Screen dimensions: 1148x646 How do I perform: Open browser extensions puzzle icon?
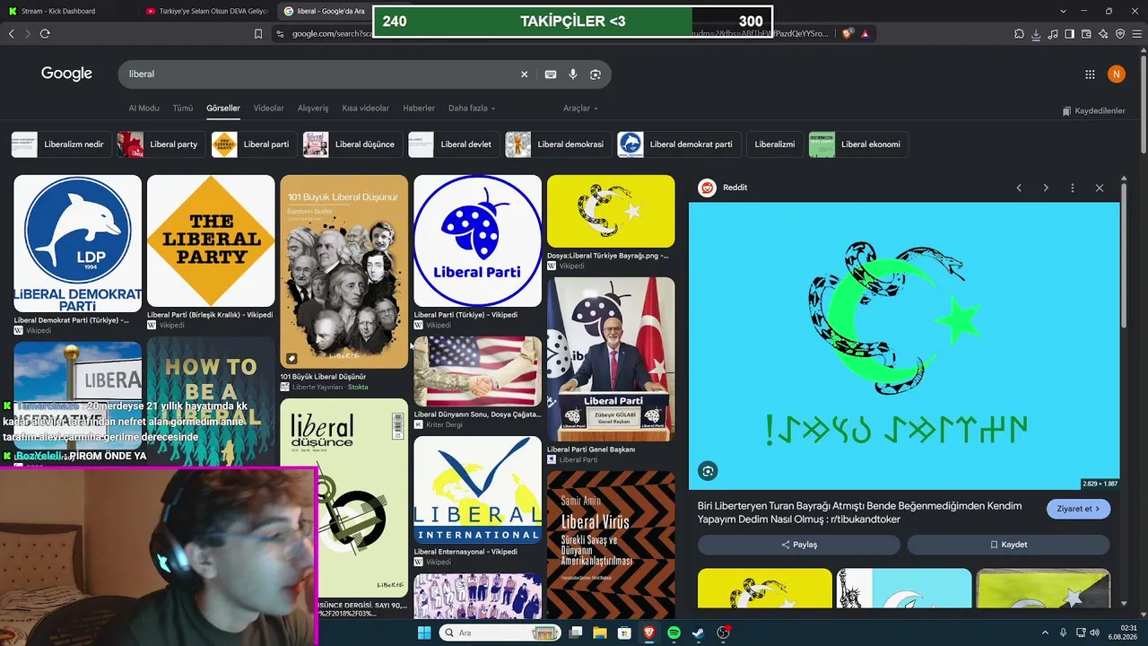click(x=1019, y=34)
